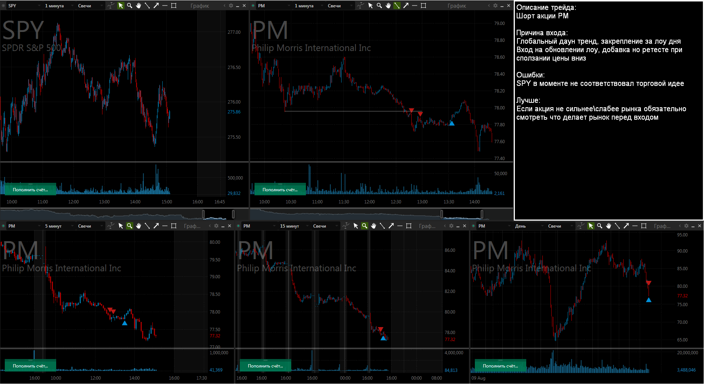The image size is (704, 384).
Task: Click the 275.86 price label in SPY chart
Action: tap(234, 112)
